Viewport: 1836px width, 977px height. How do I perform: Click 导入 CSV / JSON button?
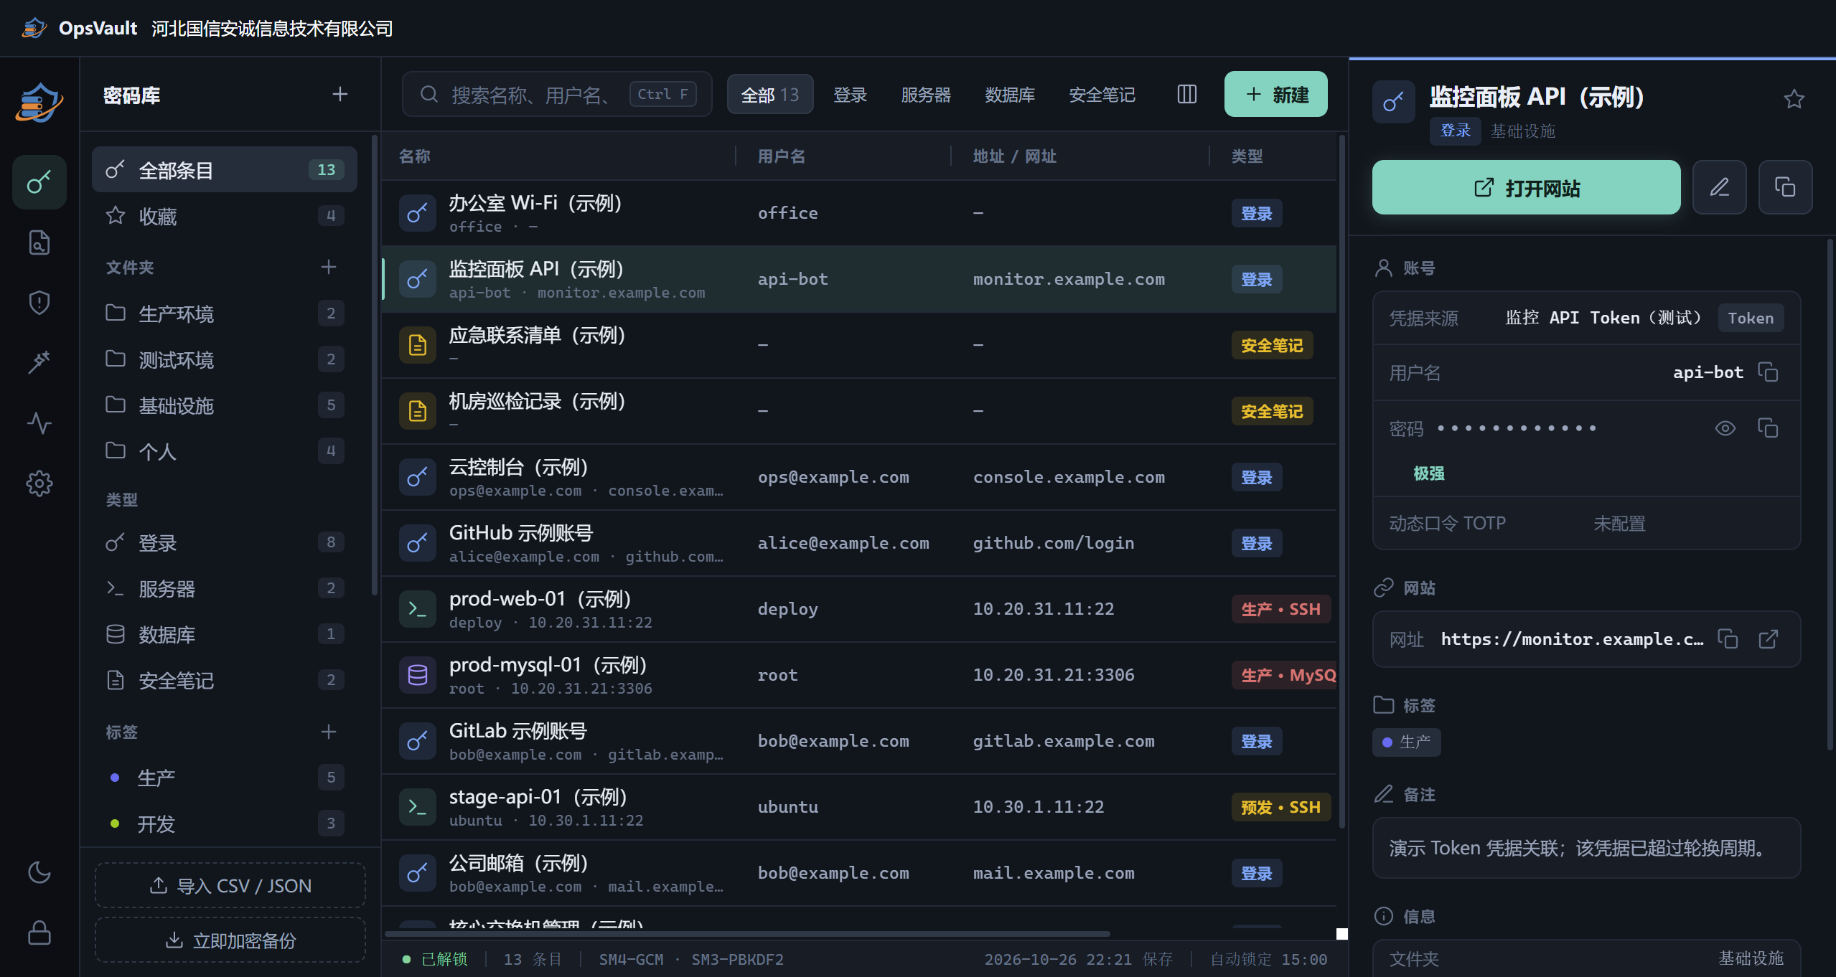point(230,885)
